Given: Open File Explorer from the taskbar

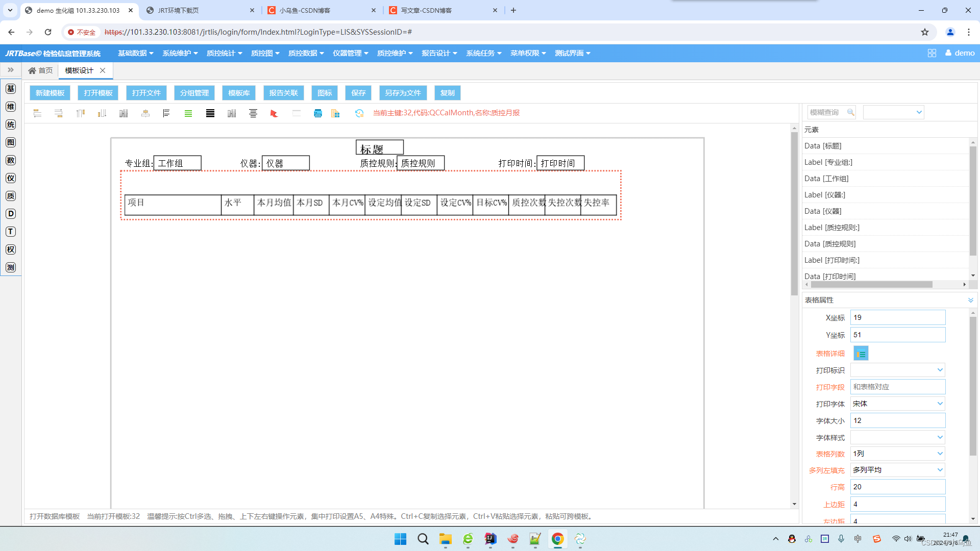Looking at the screenshot, I should (x=446, y=539).
